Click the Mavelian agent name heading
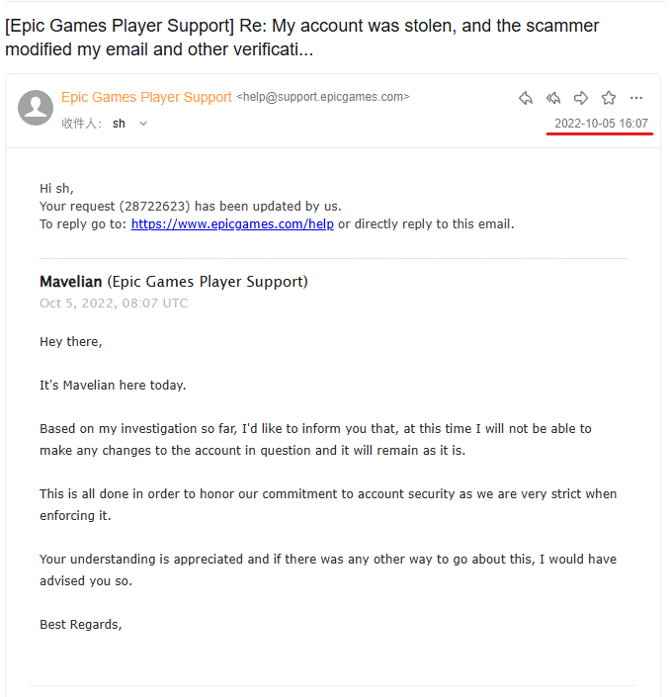 (x=70, y=282)
